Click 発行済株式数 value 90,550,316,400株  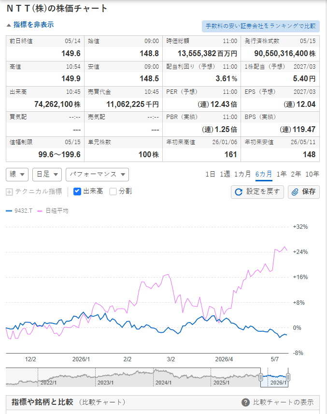(285, 54)
